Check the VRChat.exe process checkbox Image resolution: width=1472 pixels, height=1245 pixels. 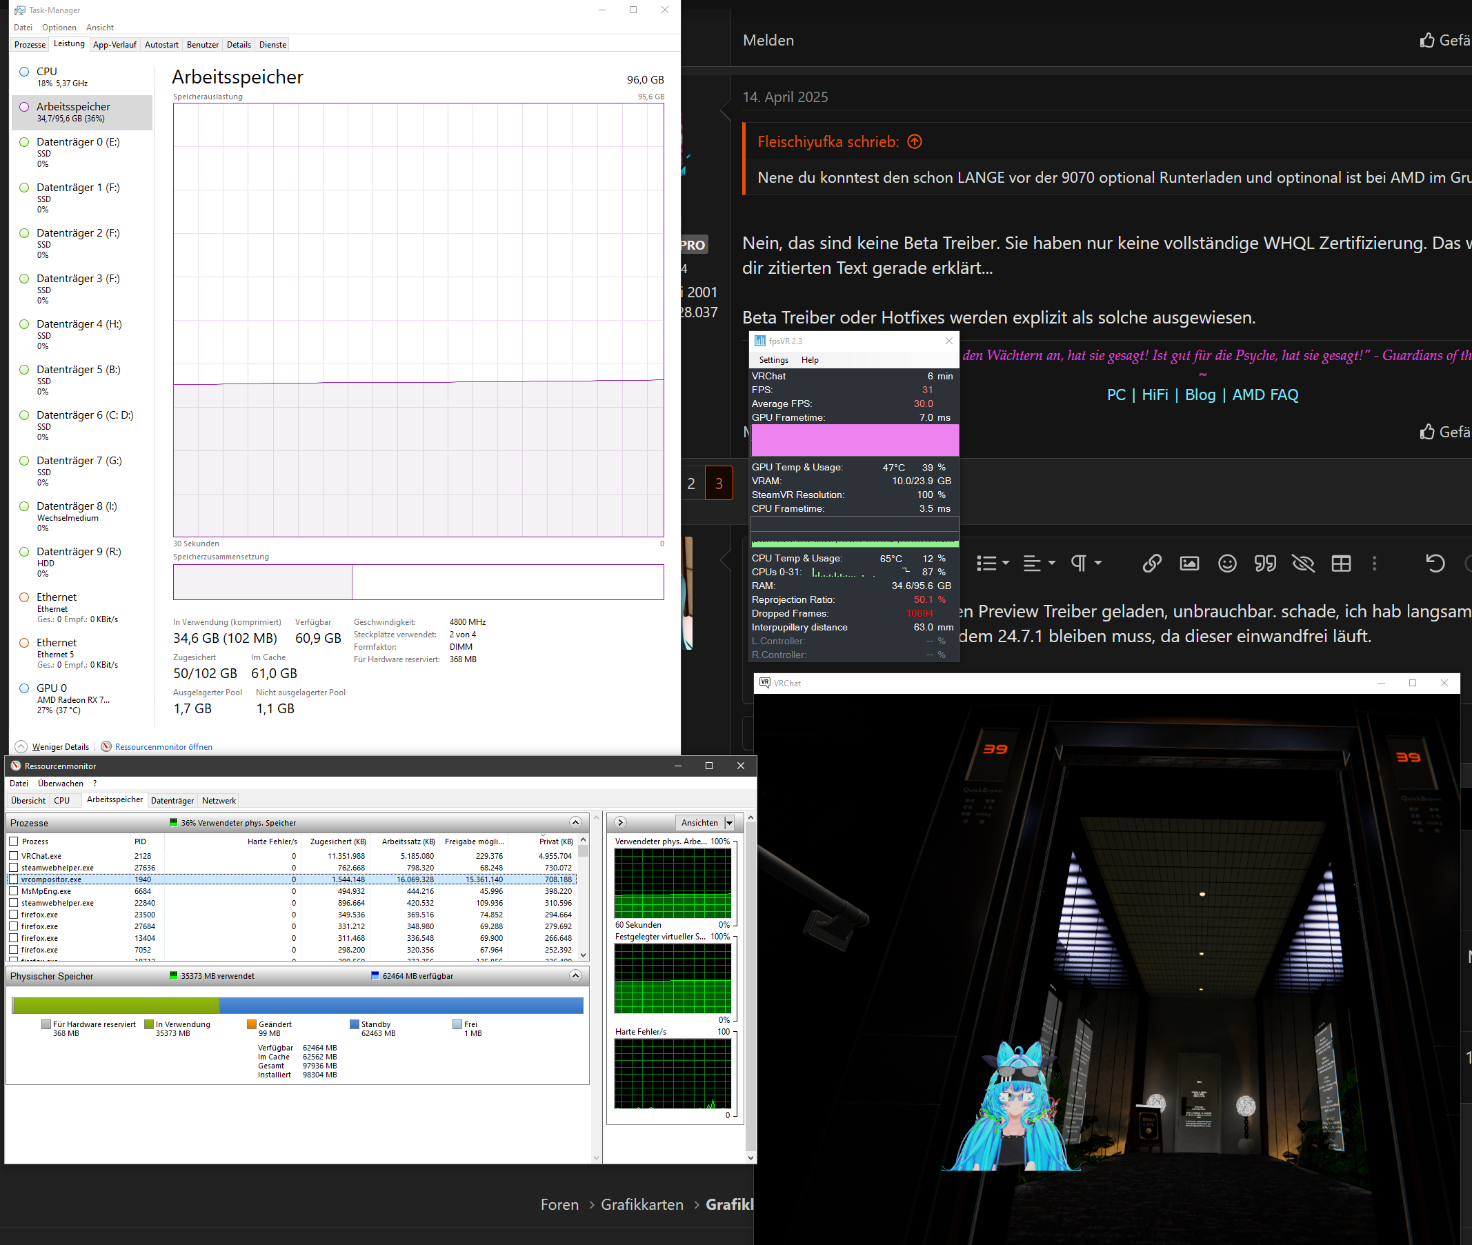pyautogui.click(x=13, y=855)
